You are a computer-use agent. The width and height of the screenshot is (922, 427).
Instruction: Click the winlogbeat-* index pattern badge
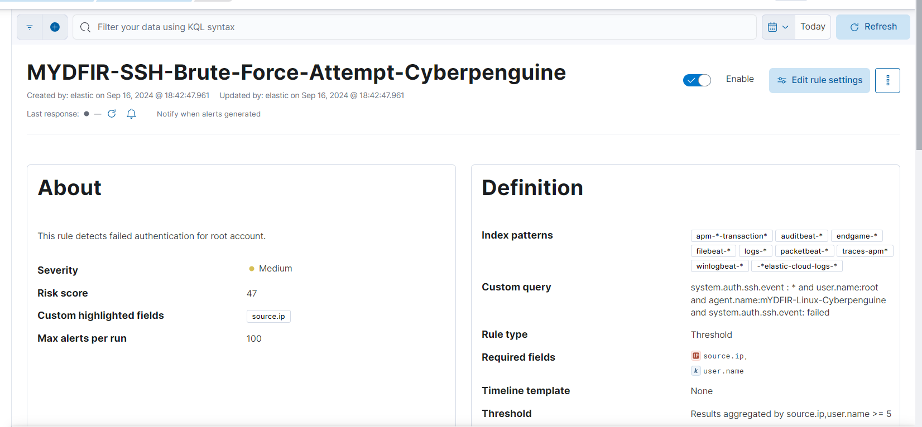click(x=719, y=266)
